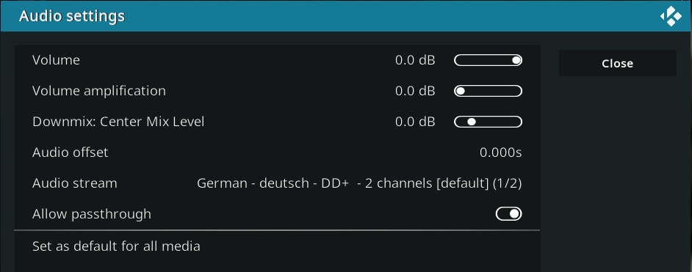Toggle the Allow passthrough switch

coord(509,214)
